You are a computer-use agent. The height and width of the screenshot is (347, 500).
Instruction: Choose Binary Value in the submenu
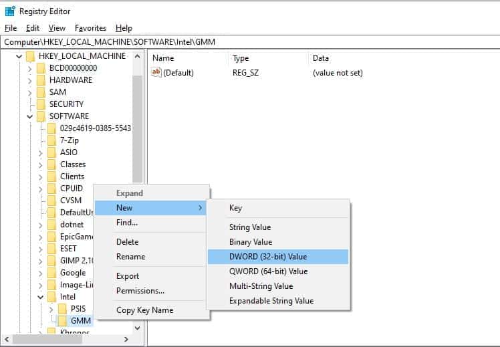[278, 242]
